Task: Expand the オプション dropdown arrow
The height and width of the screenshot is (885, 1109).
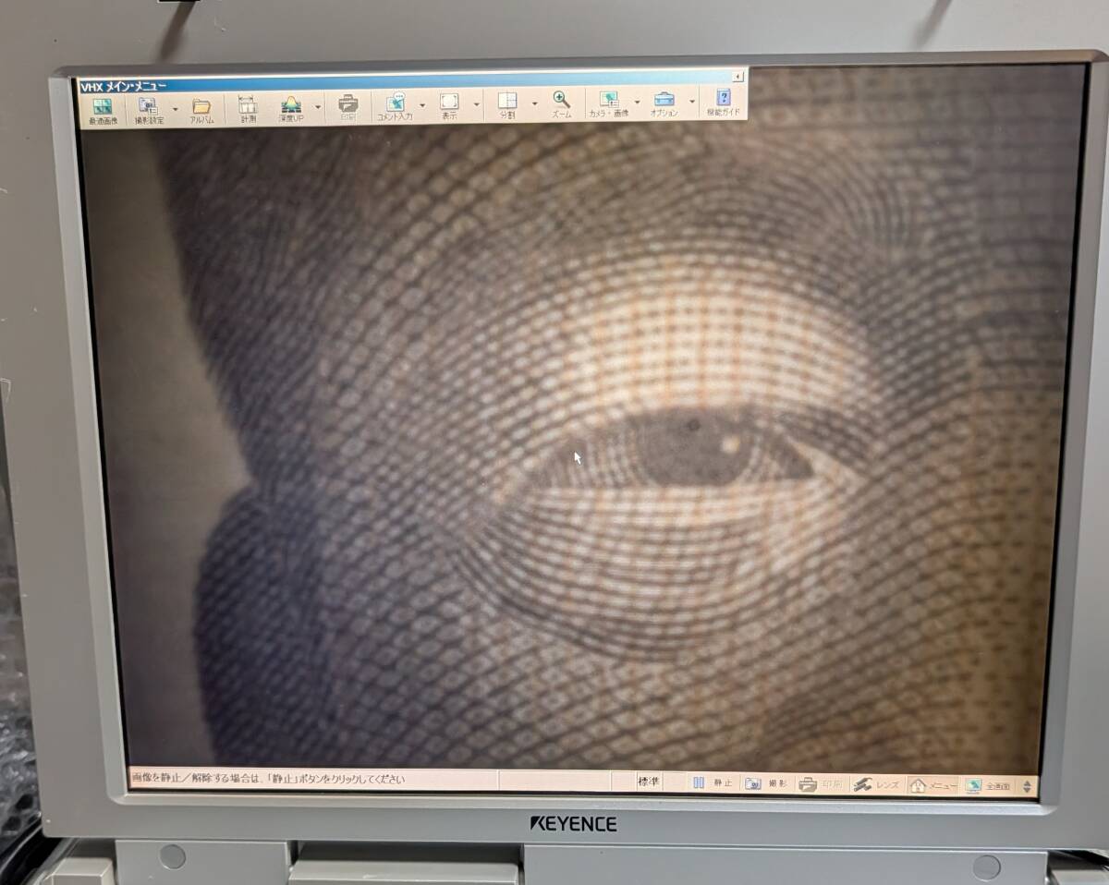Action: tap(691, 102)
